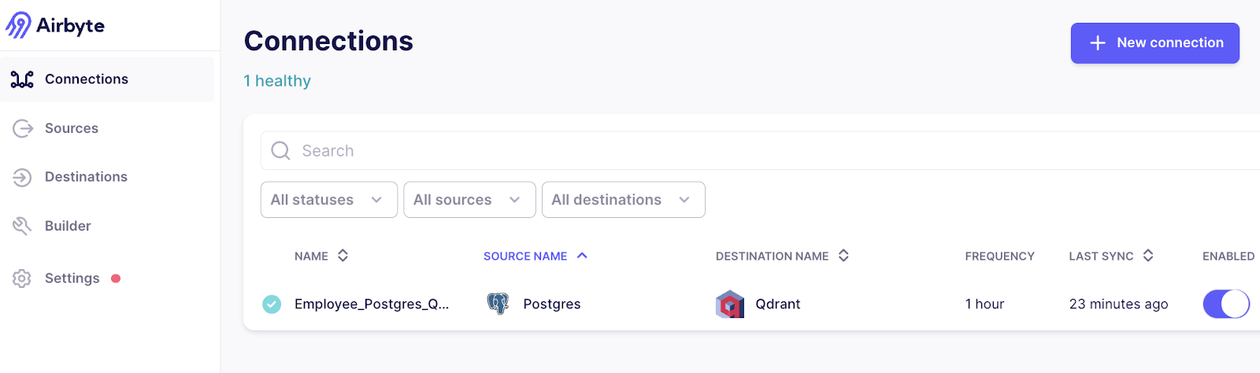
Task: Disable the Employee_Postgres connection toggle
Action: tap(1226, 304)
